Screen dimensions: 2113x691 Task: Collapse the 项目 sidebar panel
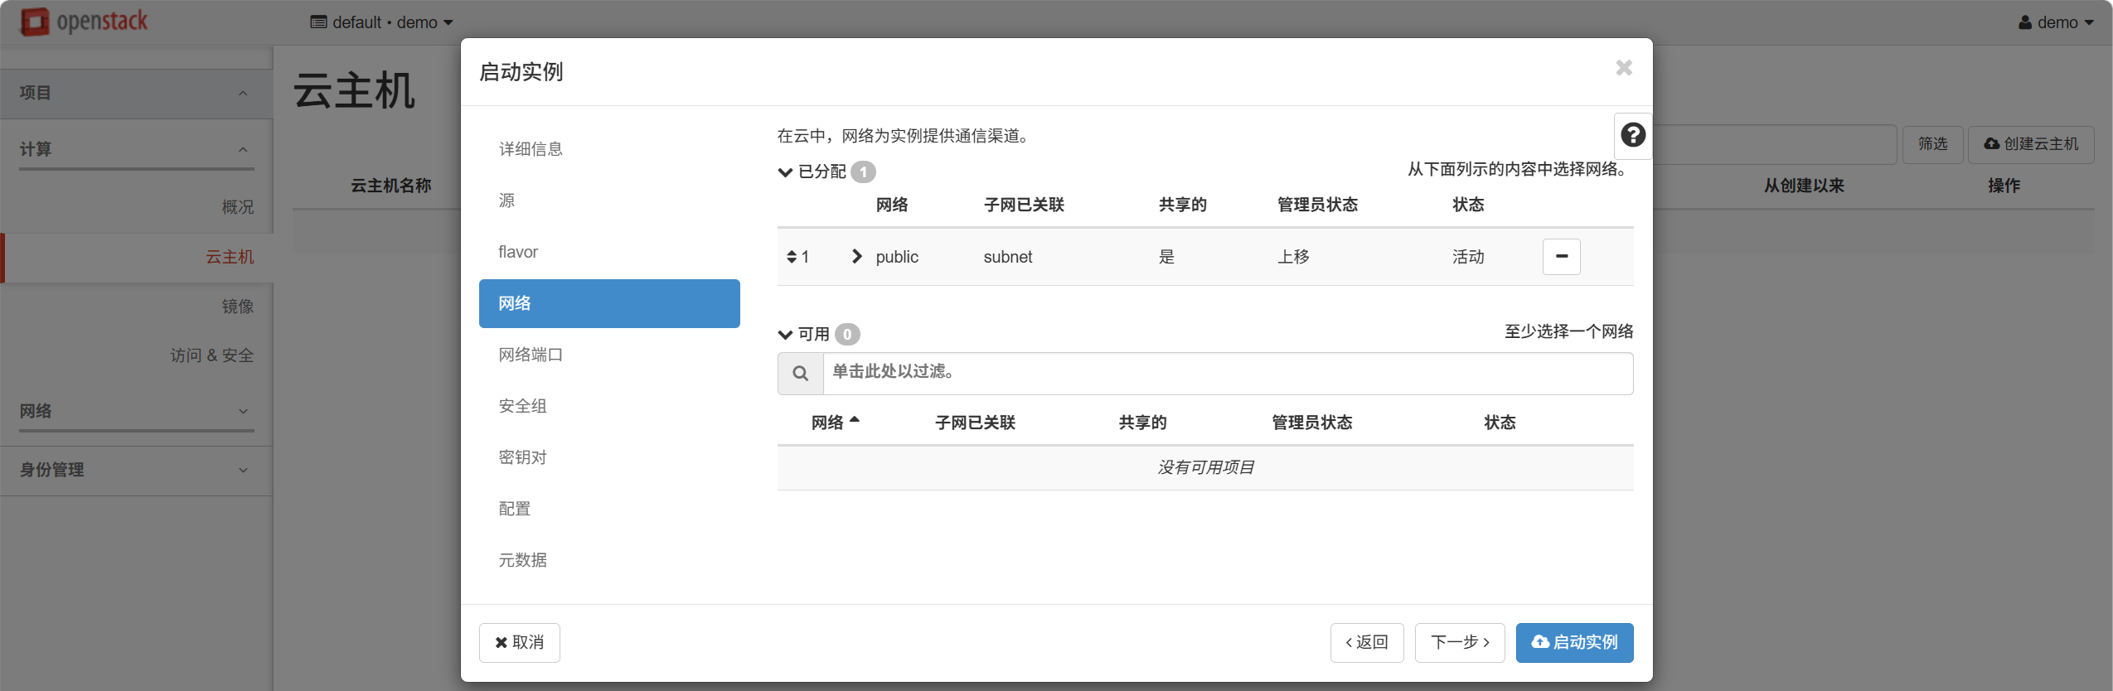click(137, 93)
